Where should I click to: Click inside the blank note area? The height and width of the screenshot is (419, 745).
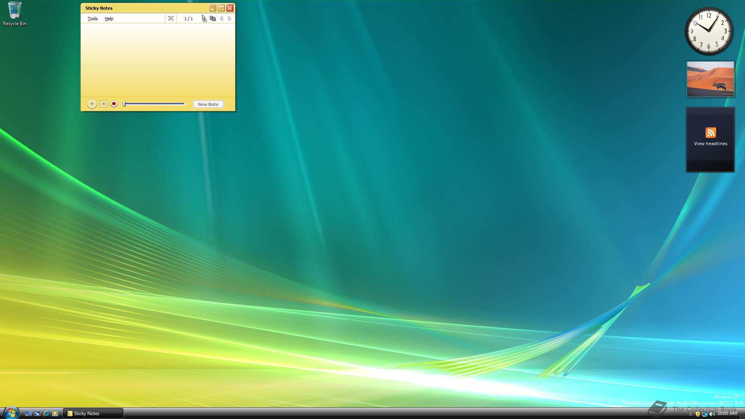(158, 58)
